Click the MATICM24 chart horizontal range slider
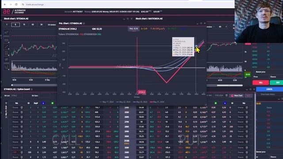 pyautogui.click(x=229, y=85)
